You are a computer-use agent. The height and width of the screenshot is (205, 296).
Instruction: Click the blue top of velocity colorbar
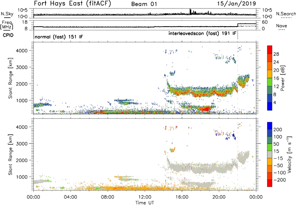point(270,126)
